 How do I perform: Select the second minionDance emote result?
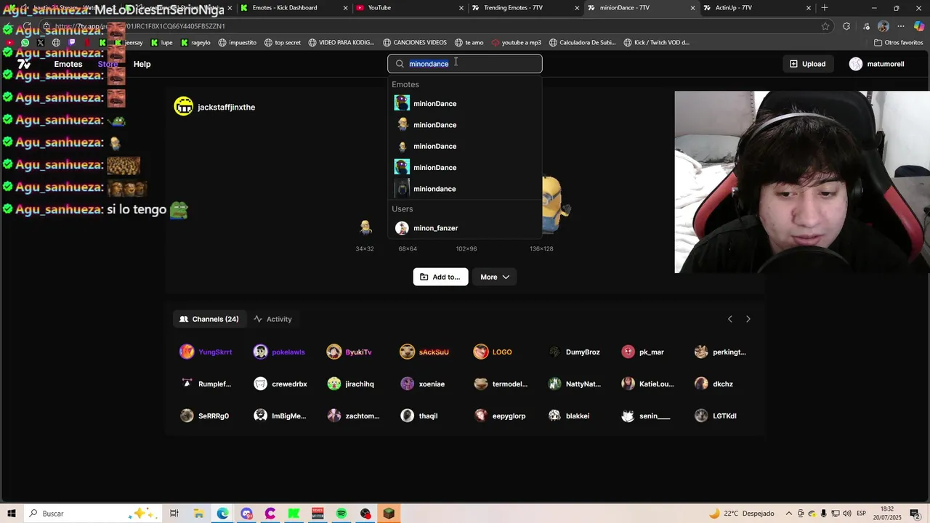[x=465, y=125]
